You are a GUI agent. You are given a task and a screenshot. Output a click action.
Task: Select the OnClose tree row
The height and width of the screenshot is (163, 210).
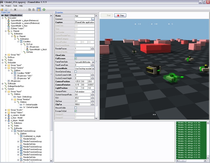(x=11, y=58)
